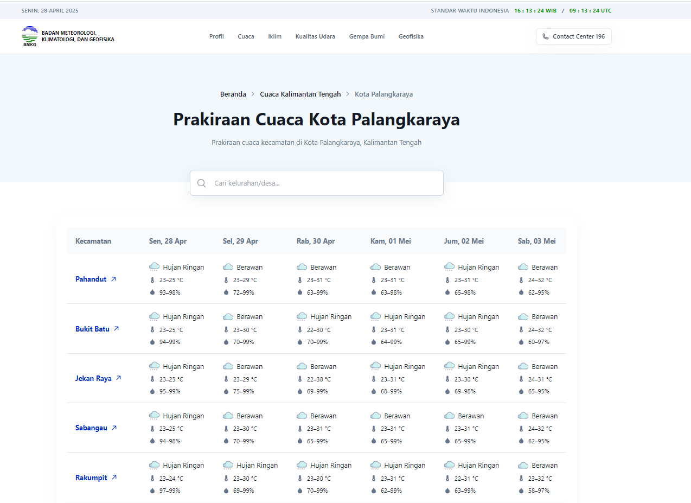Expand the Kualitas Udara menu

point(315,36)
